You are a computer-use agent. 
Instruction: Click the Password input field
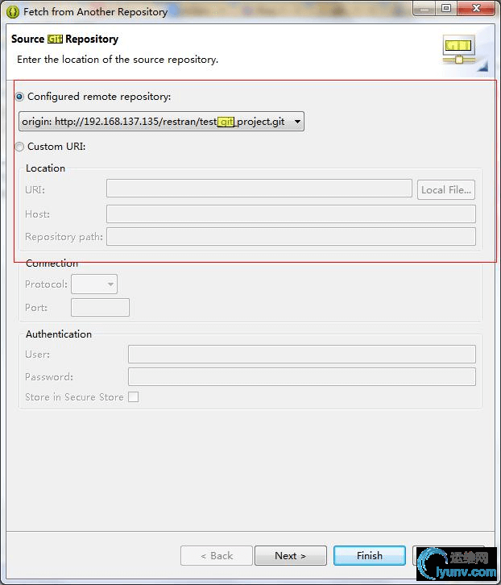302,377
